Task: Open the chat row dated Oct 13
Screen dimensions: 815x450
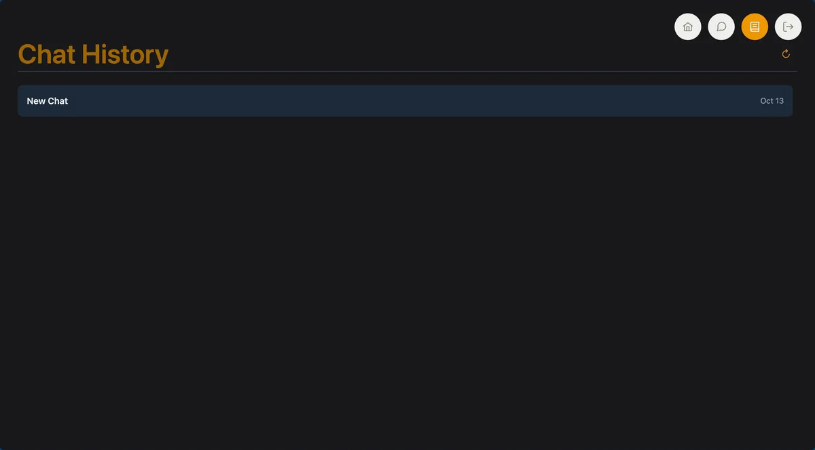Action: tap(405, 100)
